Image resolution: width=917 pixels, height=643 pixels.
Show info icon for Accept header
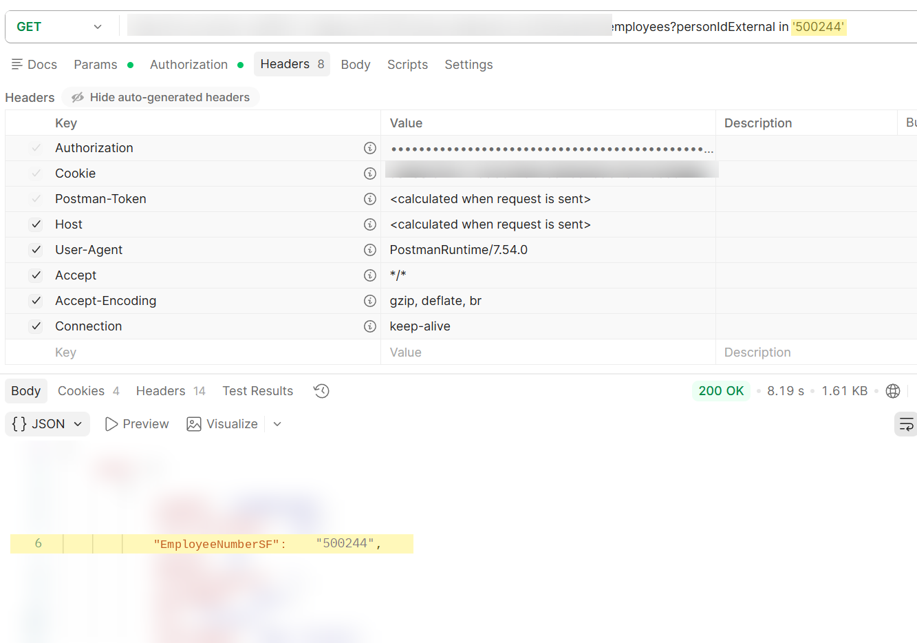pos(370,275)
